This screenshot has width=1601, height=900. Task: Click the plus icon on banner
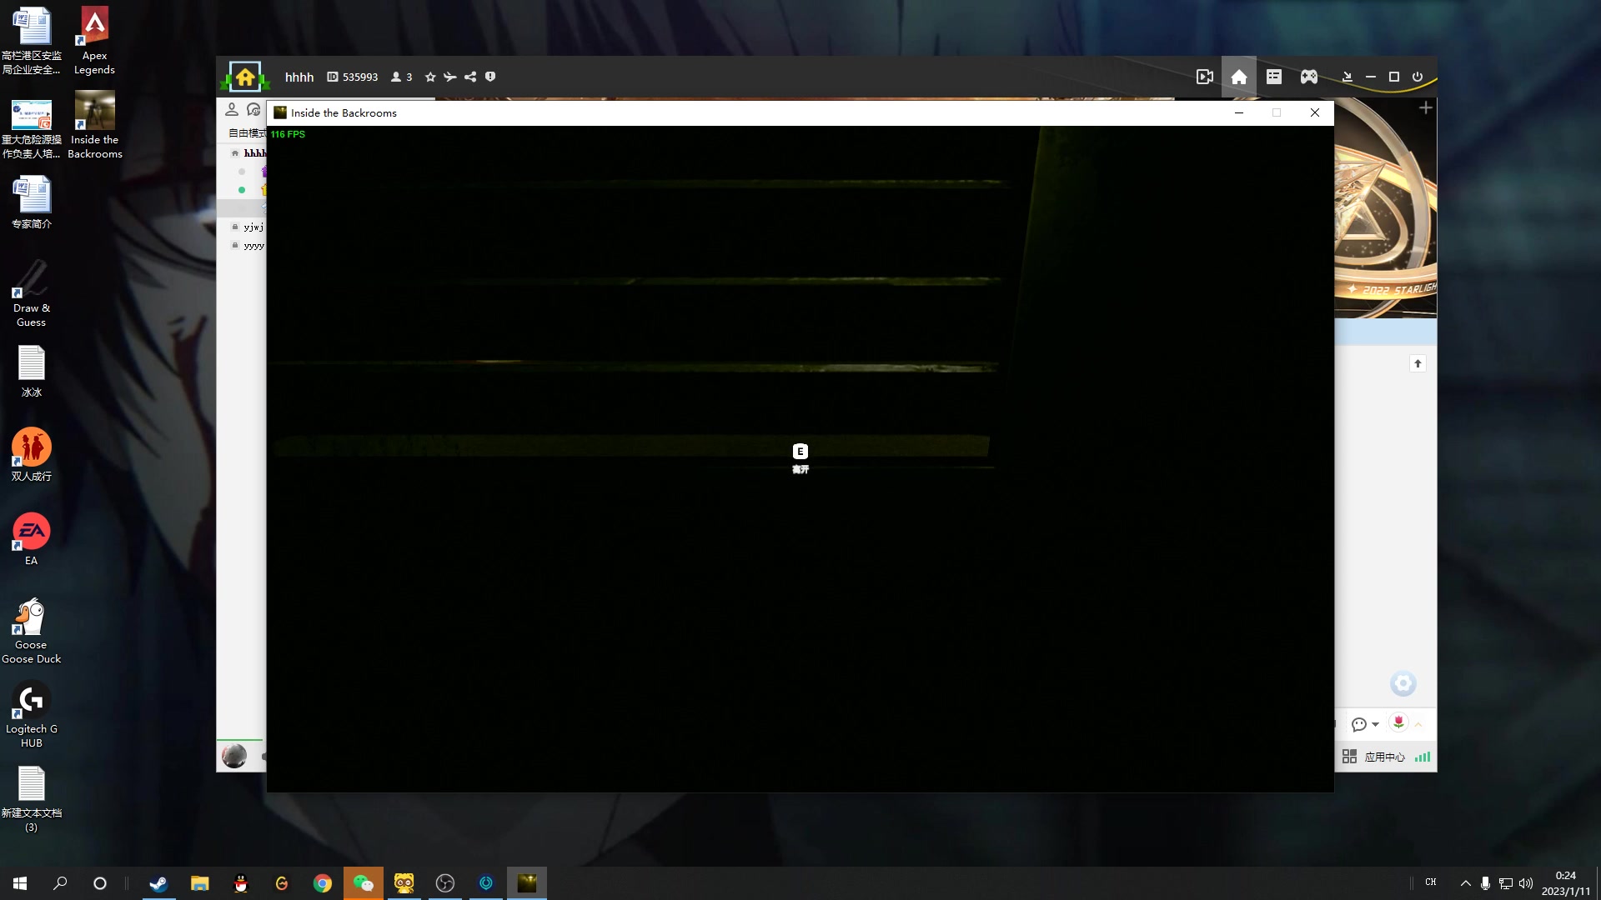(1425, 108)
